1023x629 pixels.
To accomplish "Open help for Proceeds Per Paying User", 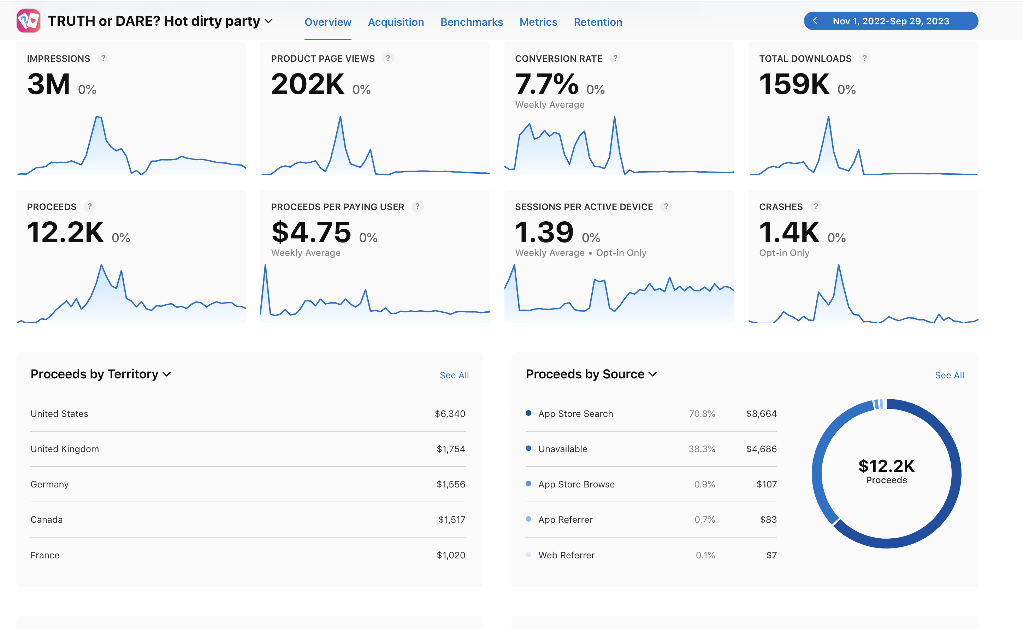I will [x=418, y=206].
